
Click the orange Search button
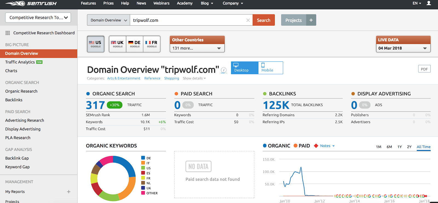tap(264, 20)
